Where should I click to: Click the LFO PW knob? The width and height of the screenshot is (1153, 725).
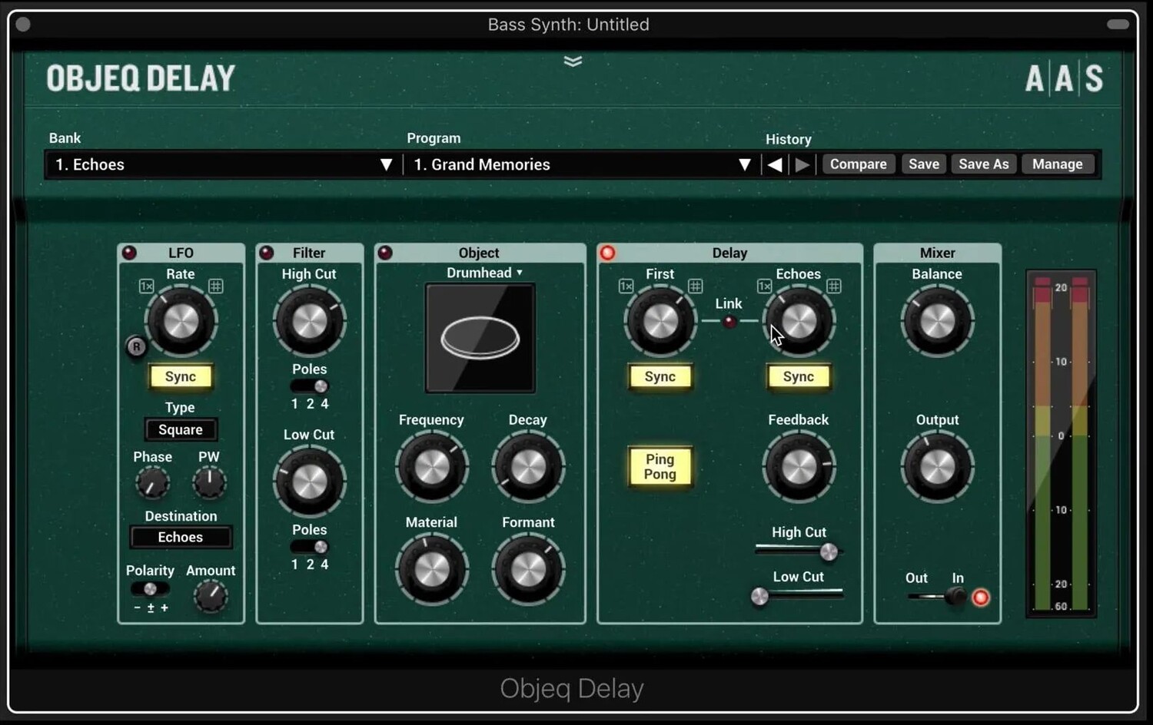(x=209, y=483)
